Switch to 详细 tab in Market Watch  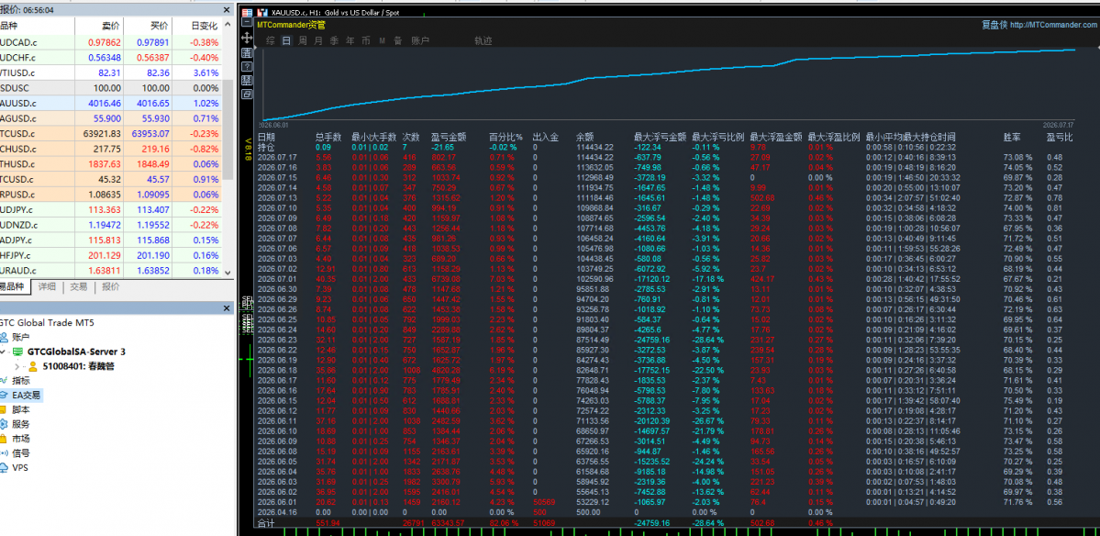point(47,287)
